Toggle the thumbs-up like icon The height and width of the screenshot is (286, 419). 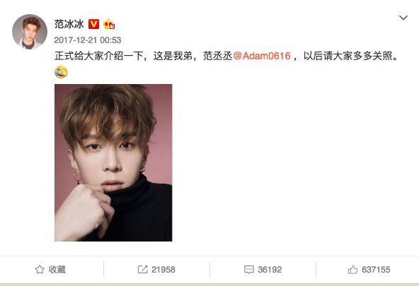click(352, 270)
